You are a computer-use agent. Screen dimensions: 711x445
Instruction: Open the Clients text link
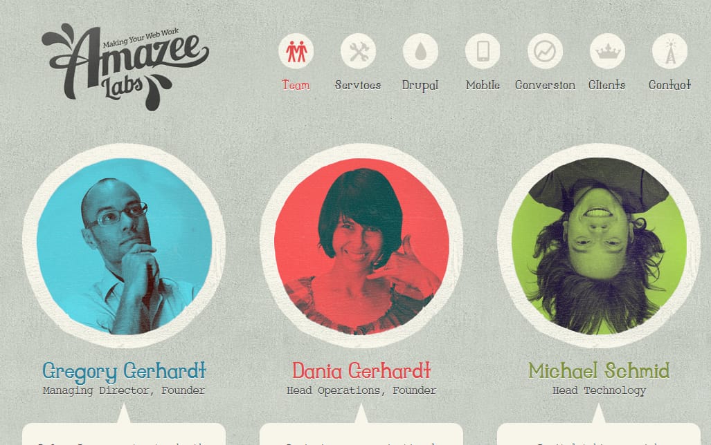point(607,85)
